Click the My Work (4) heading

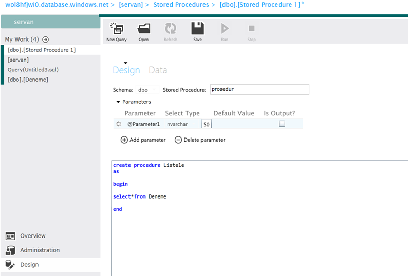[22, 40]
